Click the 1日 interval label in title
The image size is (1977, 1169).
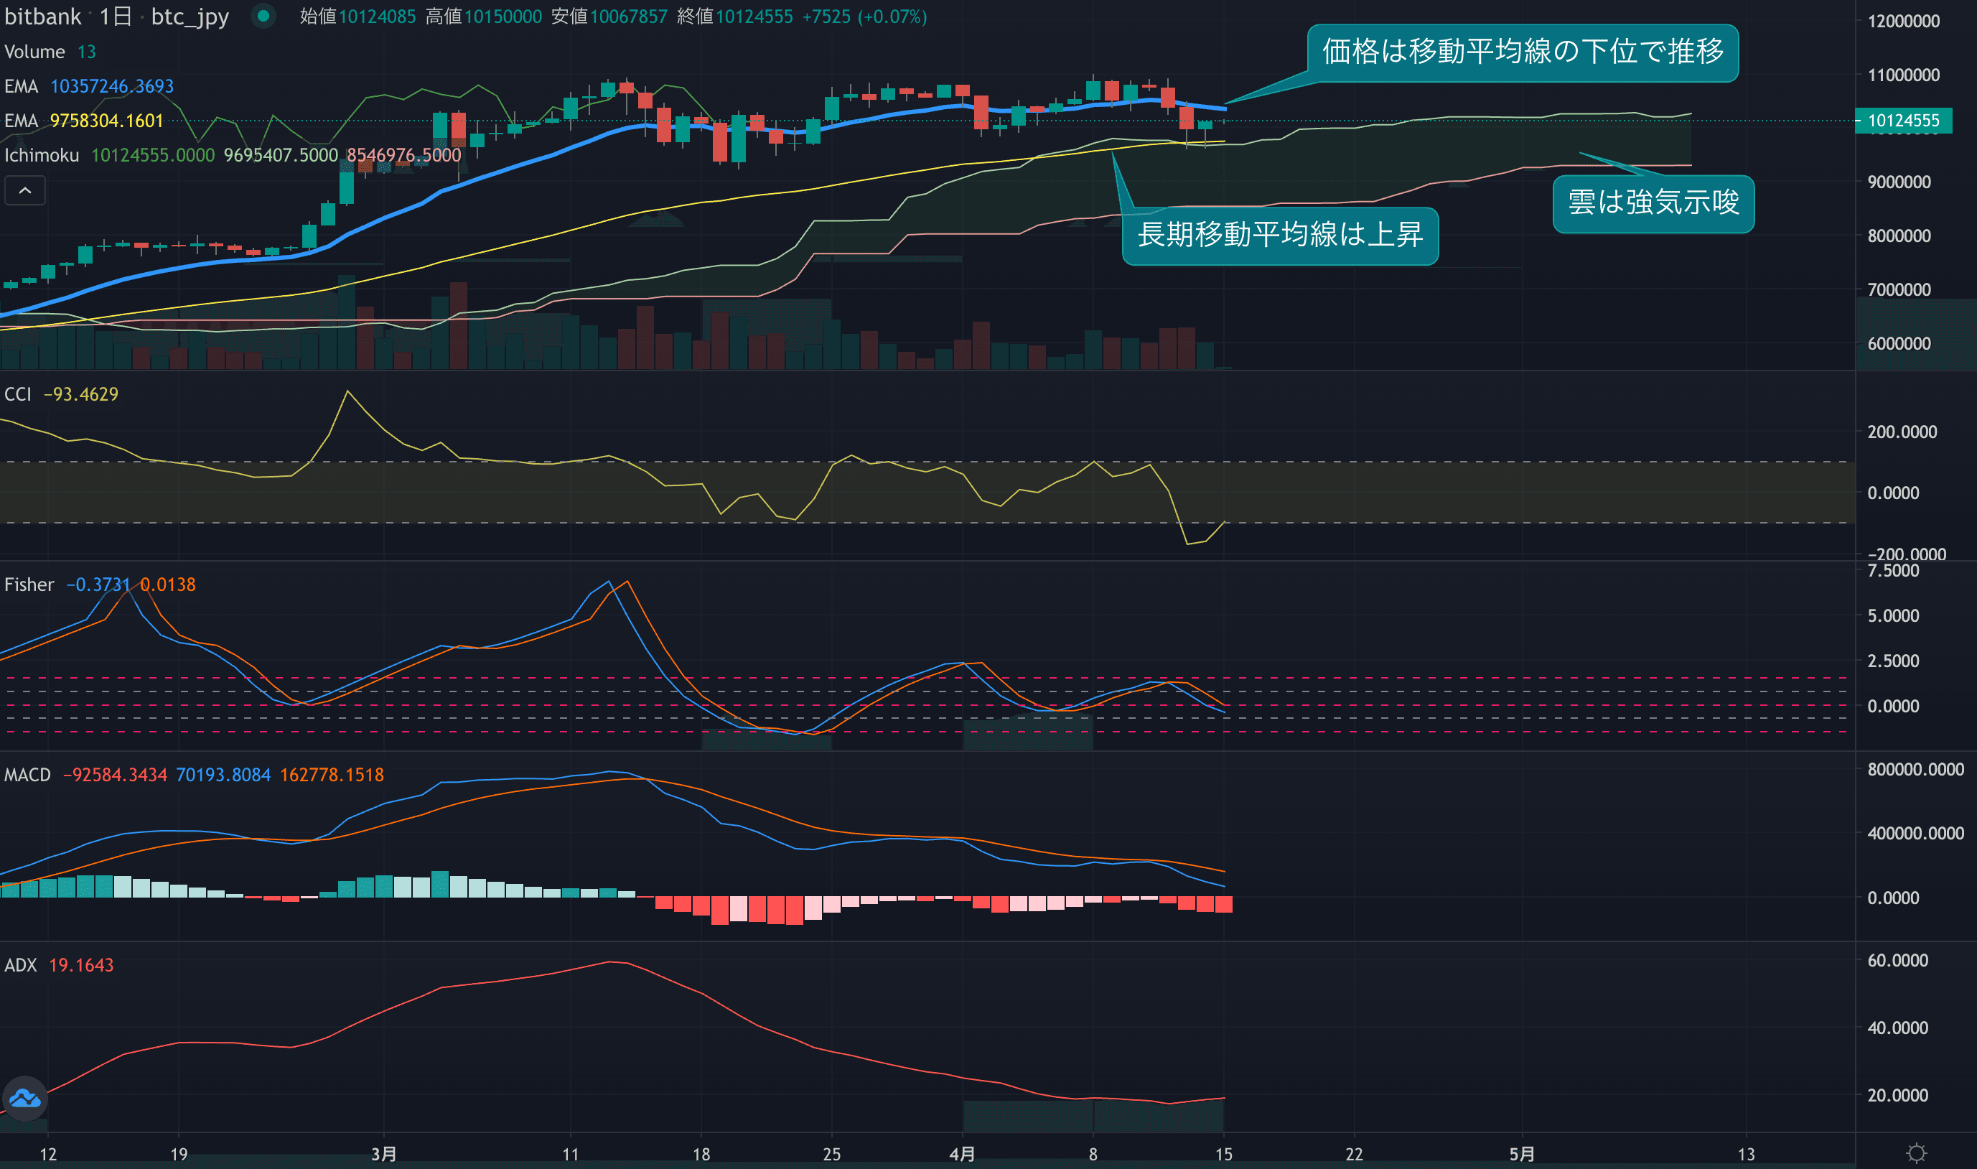(116, 17)
